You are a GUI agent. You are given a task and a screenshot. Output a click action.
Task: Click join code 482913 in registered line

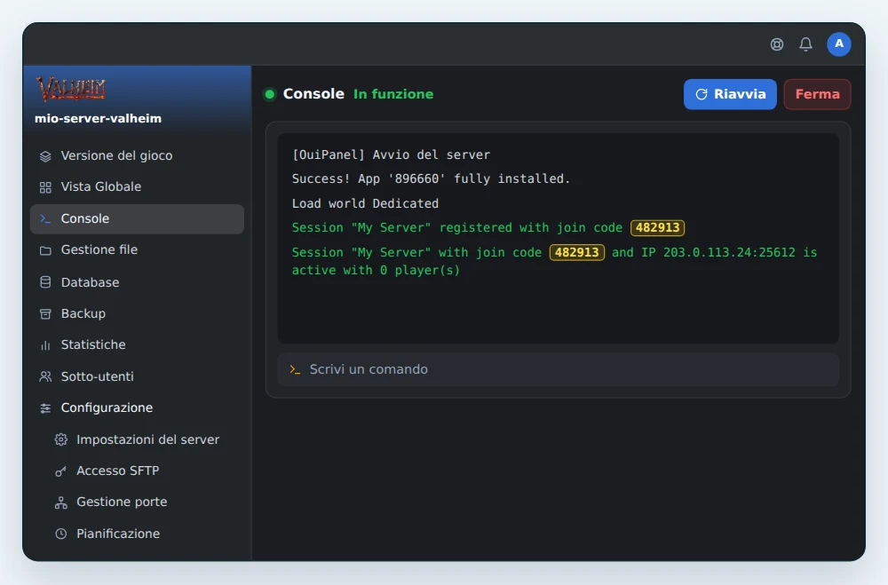tap(657, 227)
